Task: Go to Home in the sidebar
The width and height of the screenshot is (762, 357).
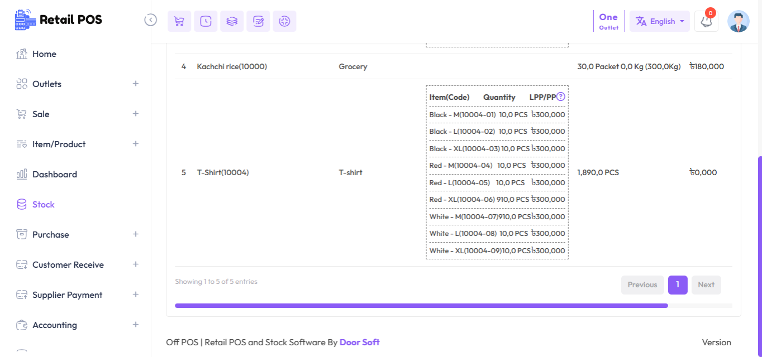Action: point(44,54)
